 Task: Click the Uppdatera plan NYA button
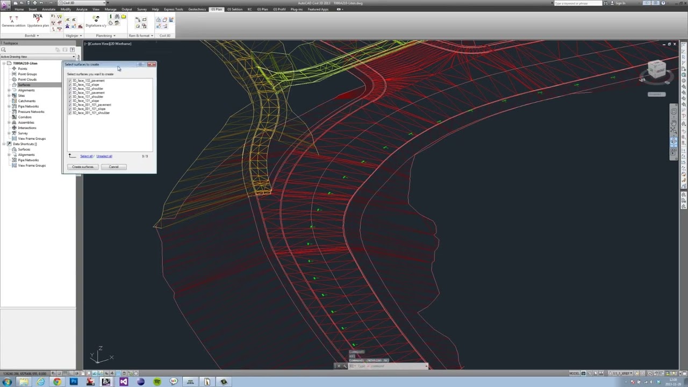pyautogui.click(x=38, y=21)
